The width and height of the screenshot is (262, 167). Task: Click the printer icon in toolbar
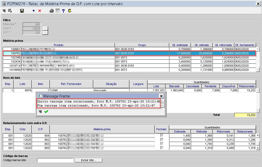pos(52,11)
